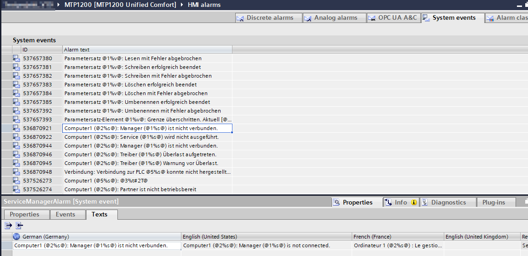Click system event icon for row 537657382
This screenshot has width=528, height=256.
(16, 76)
